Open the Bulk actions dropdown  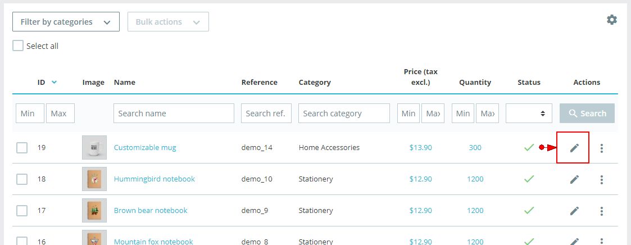coord(168,22)
